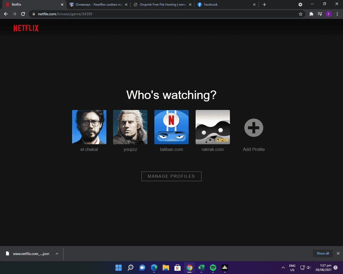
Task: Close the Facebook tab
Action: (x=254, y=5)
